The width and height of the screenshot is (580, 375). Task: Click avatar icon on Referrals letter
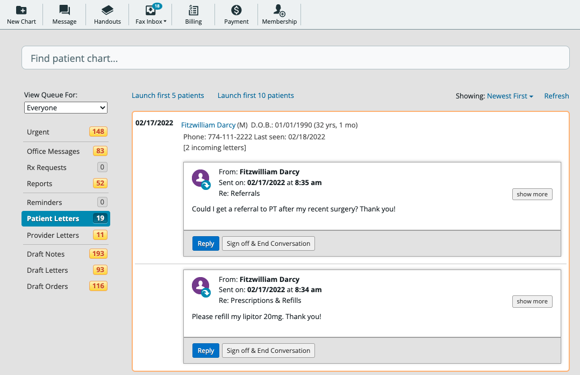[201, 179]
